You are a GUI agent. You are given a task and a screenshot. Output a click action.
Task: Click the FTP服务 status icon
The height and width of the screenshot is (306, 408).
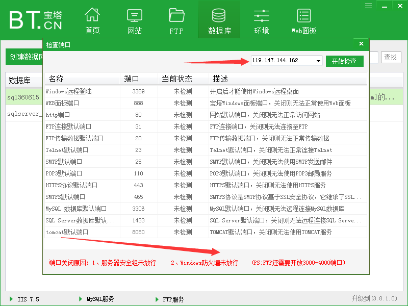[x=156, y=299]
